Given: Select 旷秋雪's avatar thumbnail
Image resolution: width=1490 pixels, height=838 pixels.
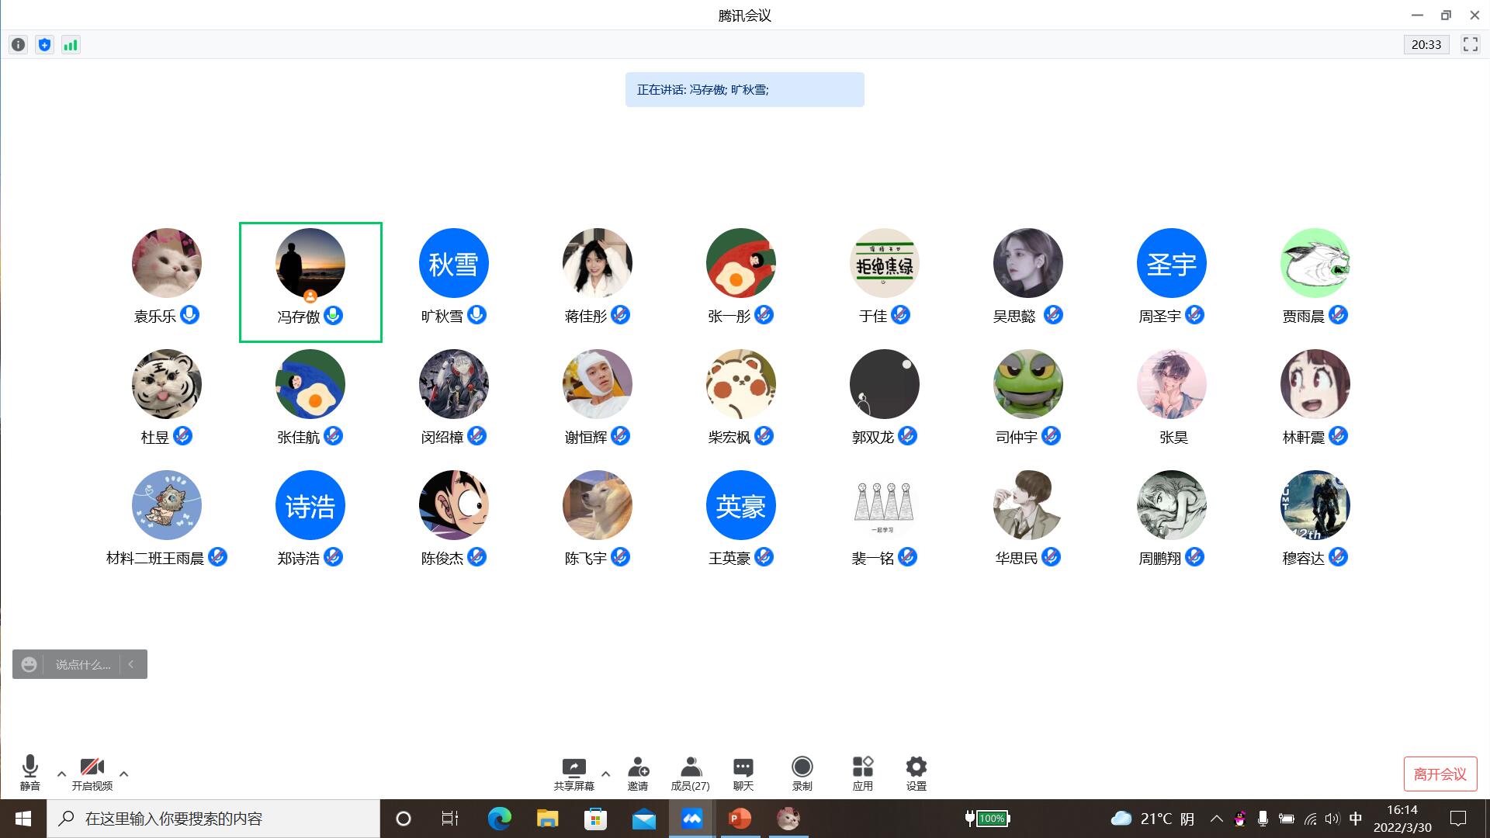Looking at the screenshot, I should tap(453, 263).
